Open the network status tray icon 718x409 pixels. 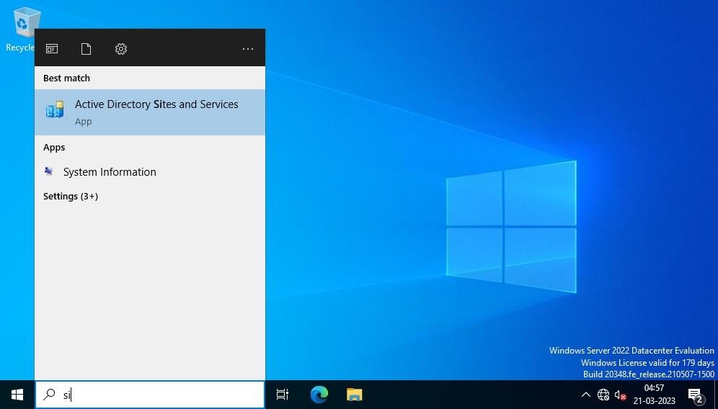pos(603,395)
